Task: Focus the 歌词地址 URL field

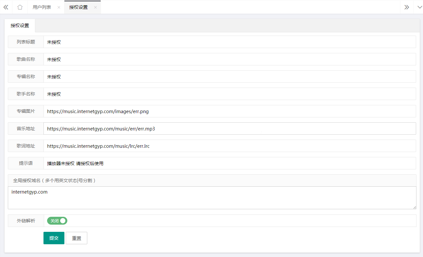Action: (229, 146)
